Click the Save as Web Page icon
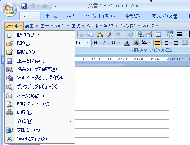The height and width of the screenshot is (145, 190). coord(9,78)
